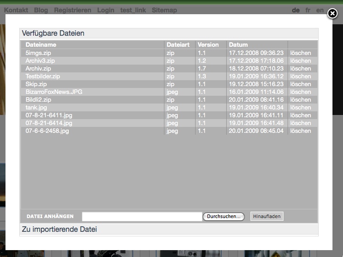Click the Version column header
The height and width of the screenshot is (257, 343).
tap(208, 45)
